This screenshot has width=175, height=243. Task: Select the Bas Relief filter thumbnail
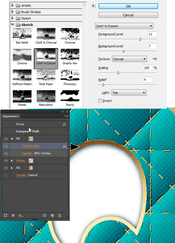click(x=22, y=34)
